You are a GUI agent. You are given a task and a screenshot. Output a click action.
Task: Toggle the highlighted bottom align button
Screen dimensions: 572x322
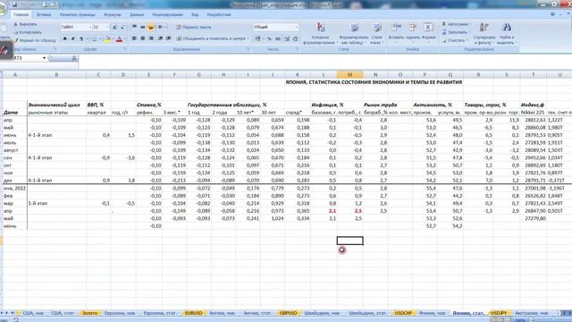(x=151, y=27)
